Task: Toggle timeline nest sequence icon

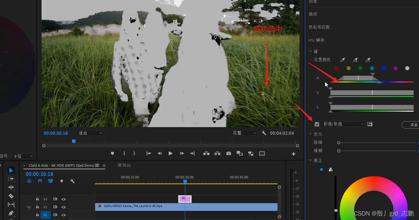Action: tap(29, 181)
